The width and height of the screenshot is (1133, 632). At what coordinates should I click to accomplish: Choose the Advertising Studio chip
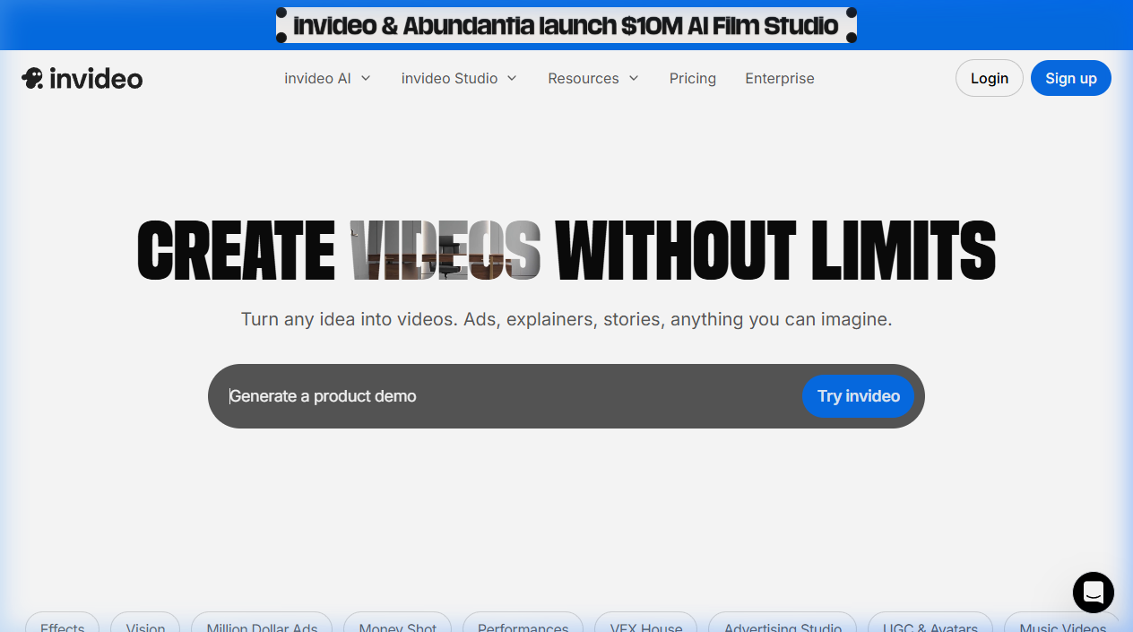tap(782, 625)
